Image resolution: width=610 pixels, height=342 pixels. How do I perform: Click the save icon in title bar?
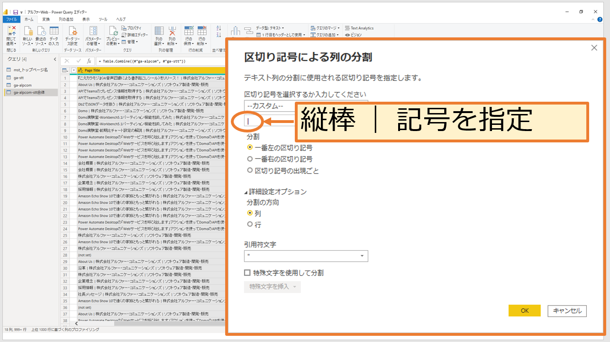[x=16, y=11]
